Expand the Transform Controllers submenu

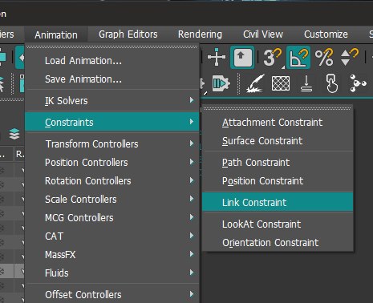click(112, 144)
